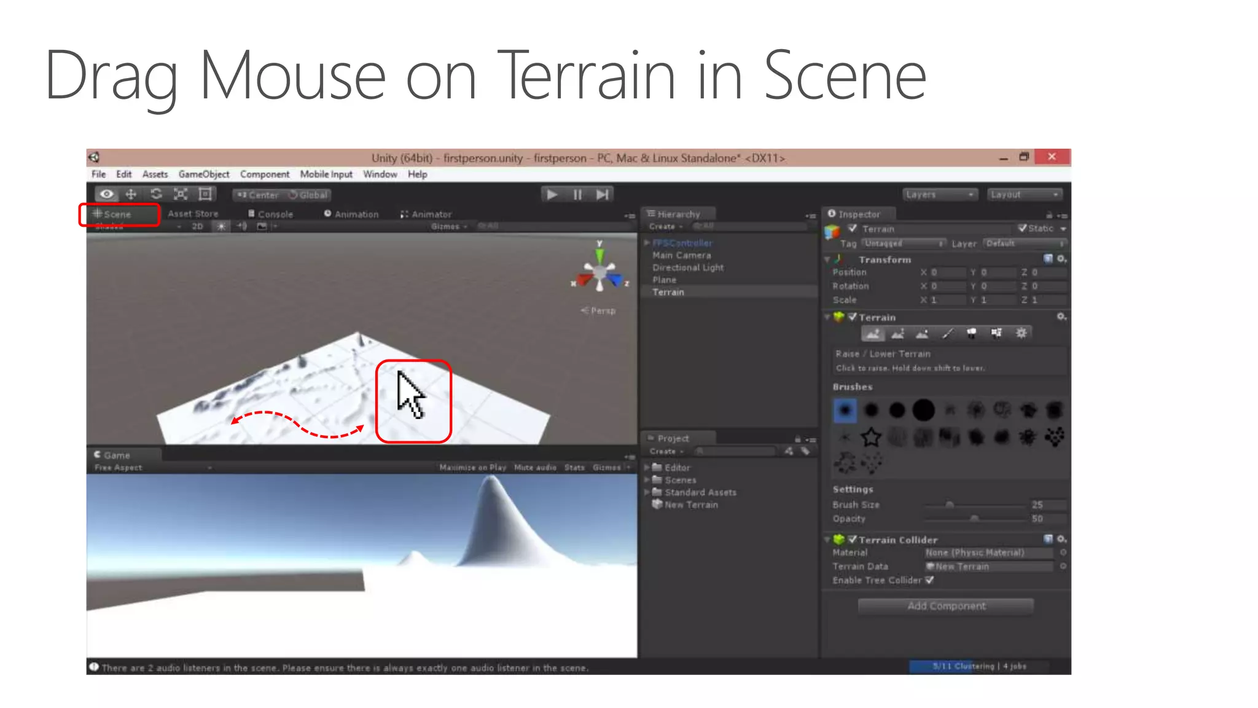Click the Step frame button
Viewport: 1258px width, 708px height.
(x=603, y=195)
